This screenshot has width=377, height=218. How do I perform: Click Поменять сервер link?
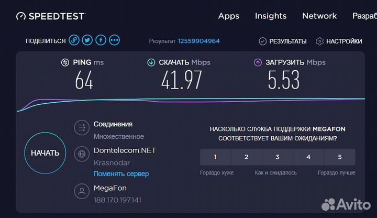[121, 174]
